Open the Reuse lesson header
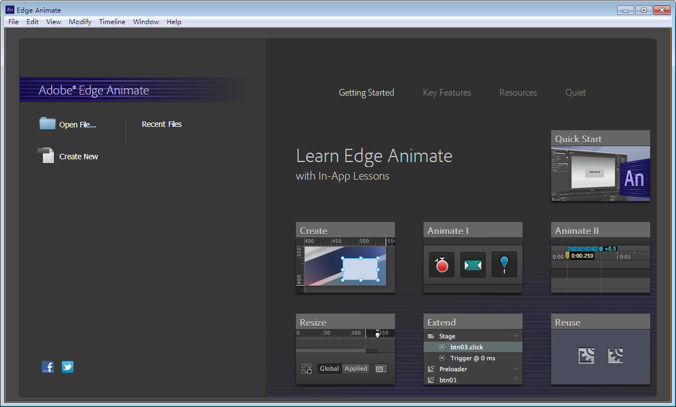676x407 pixels. (x=601, y=322)
